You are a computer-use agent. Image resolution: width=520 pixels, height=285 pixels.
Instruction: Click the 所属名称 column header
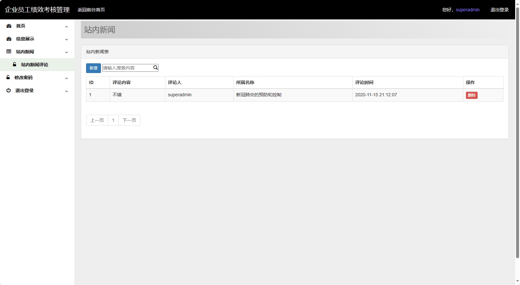tap(293, 82)
